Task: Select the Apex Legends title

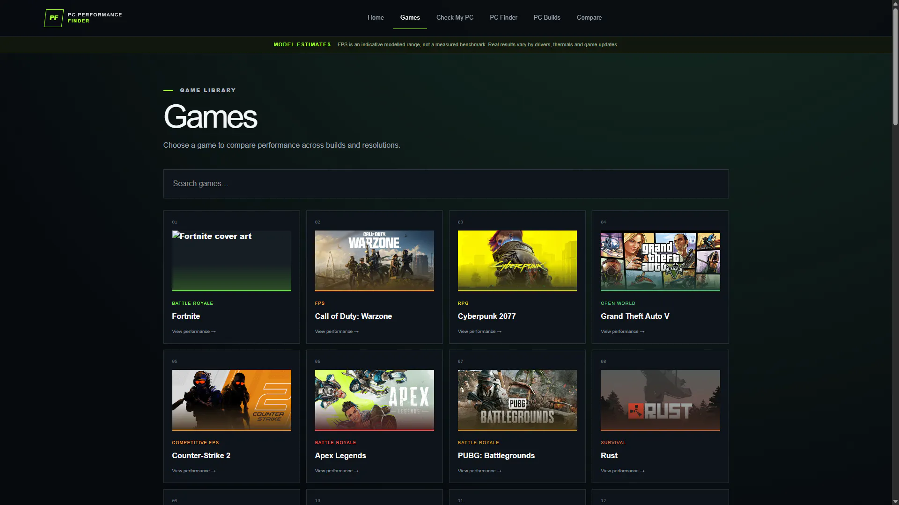Action: point(340,455)
